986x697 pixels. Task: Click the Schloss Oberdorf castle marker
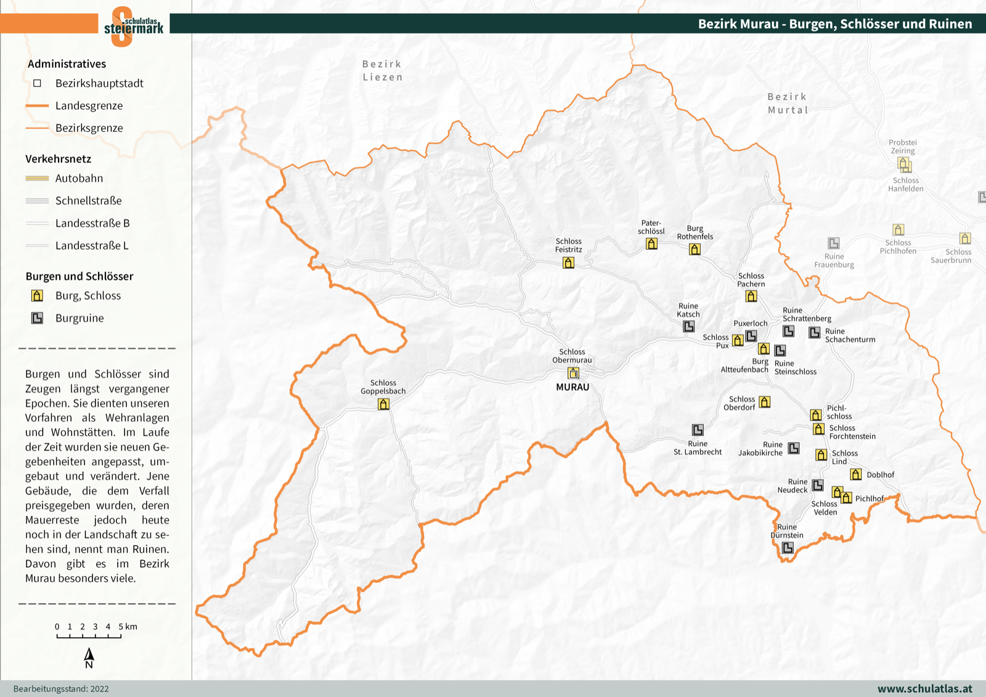point(765,402)
